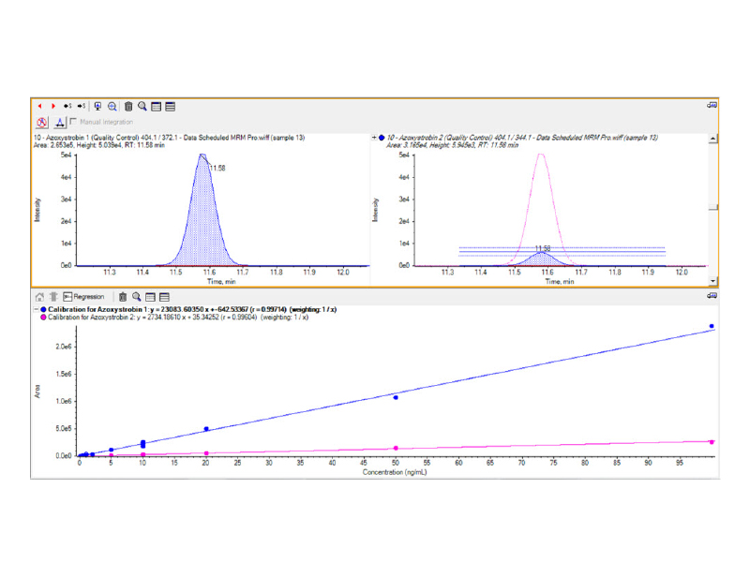
Task: Click the red right arrow next-peak icon
Action: 53,107
